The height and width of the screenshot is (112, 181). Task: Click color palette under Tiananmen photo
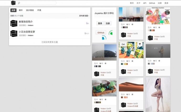pos(124,27)
